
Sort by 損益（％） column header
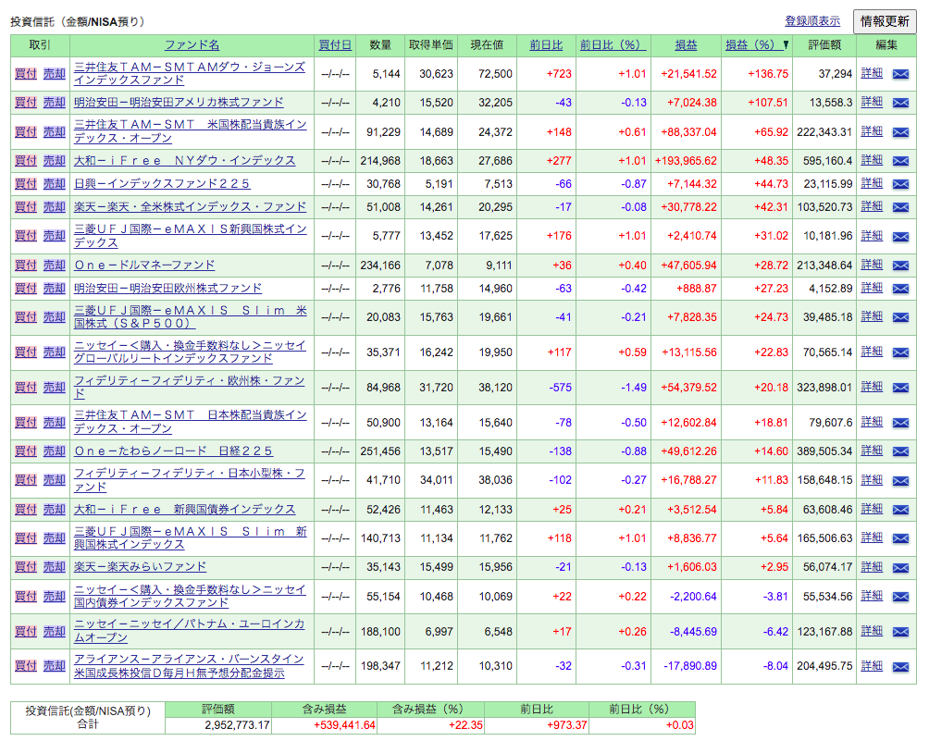click(x=753, y=45)
